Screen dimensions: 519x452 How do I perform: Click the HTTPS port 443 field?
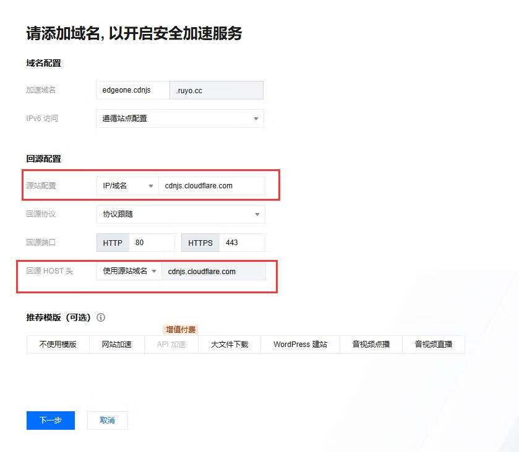pos(242,243)
